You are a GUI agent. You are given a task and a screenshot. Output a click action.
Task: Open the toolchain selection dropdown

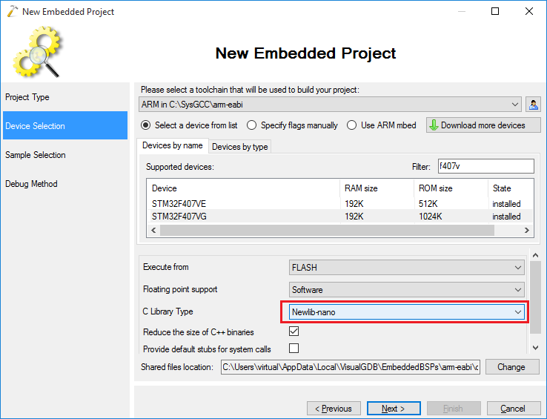tap(330, 105)
